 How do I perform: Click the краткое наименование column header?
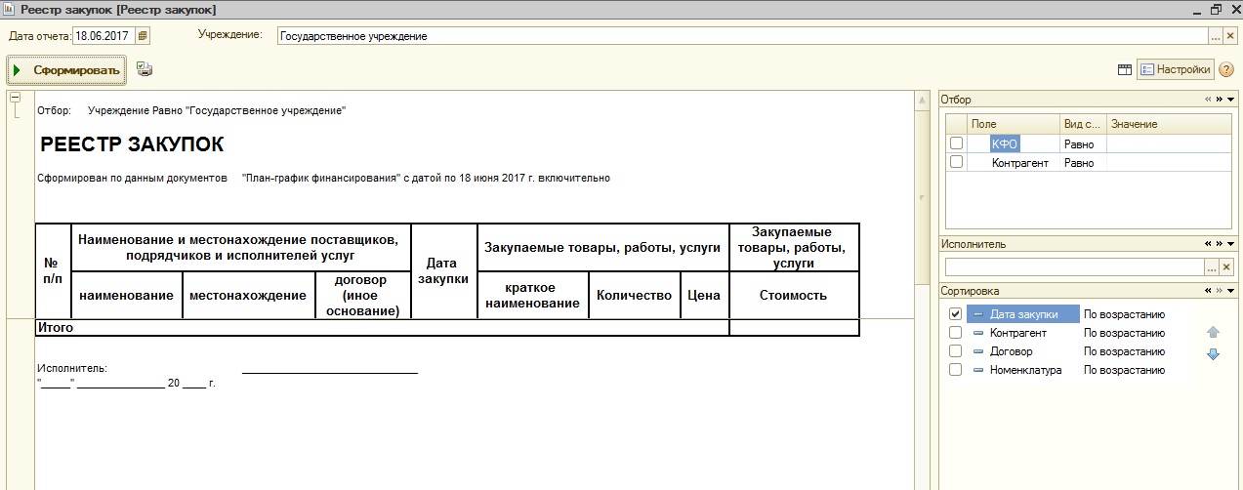(533, 295)
